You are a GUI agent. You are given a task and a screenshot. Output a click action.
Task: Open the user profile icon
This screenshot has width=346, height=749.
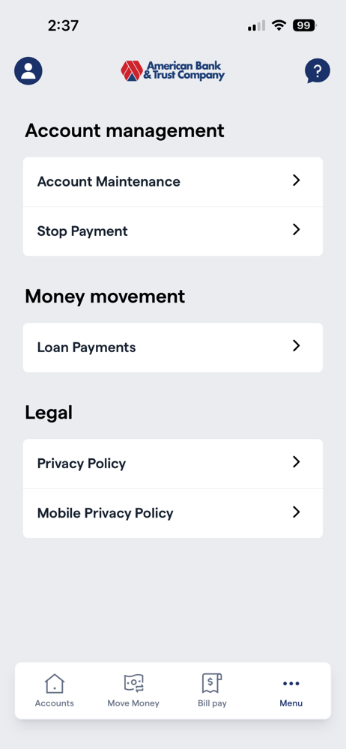pyautogui.click(x=28, y=71)
